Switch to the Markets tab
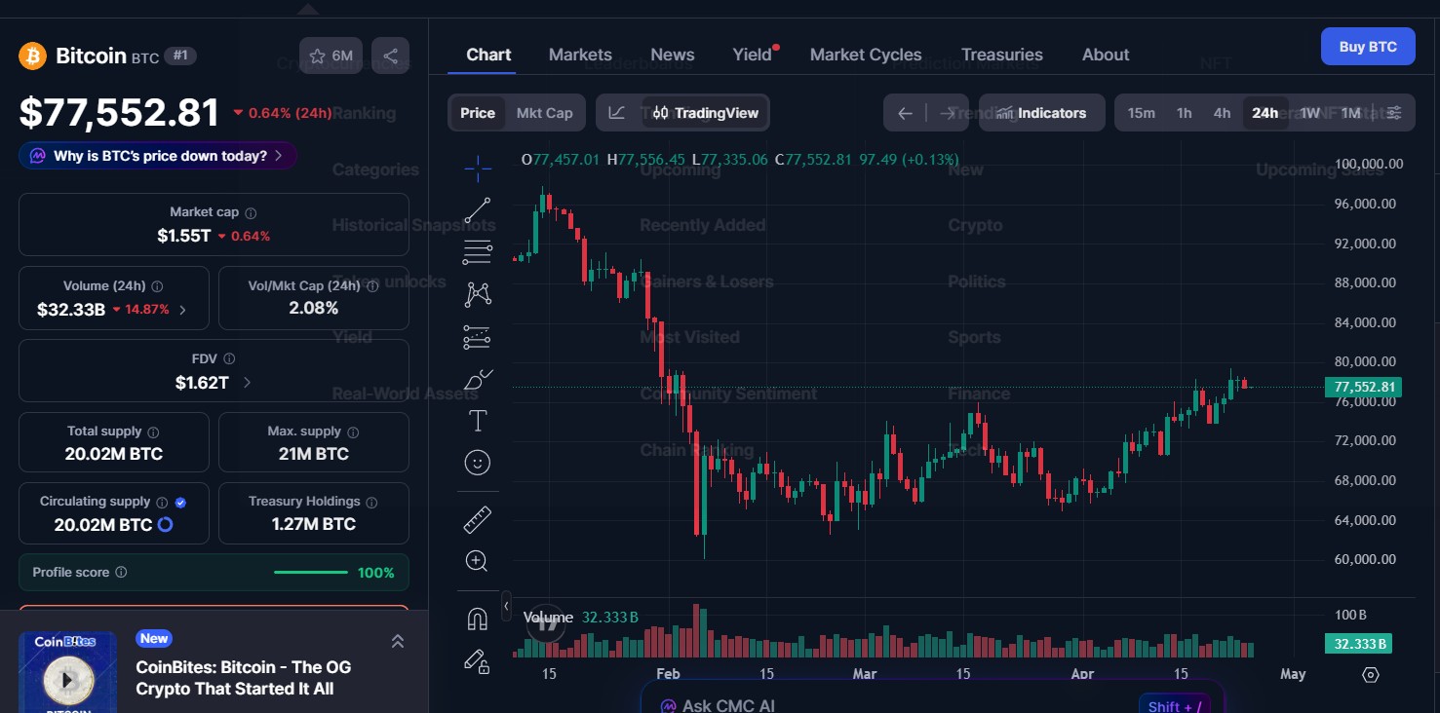 pos(580,55)
